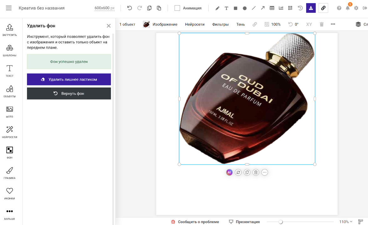This screenshot has height=225, width=368.
Task: Click Удалить лишнее ластиком button
Action: coord(69,79)
